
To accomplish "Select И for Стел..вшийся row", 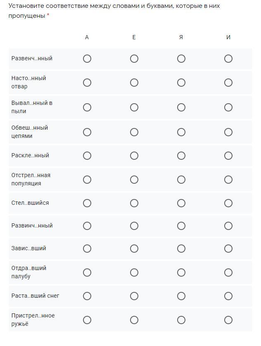I will pos(228,203).
